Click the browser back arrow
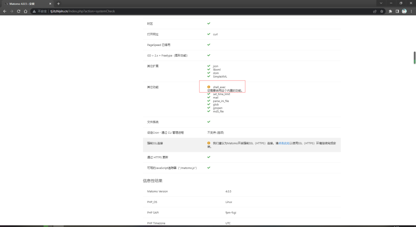The image size is (416, 227). tap(4, 11)
